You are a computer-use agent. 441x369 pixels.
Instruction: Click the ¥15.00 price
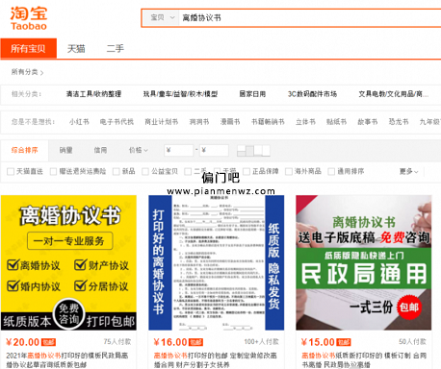[x=318, y=342]
